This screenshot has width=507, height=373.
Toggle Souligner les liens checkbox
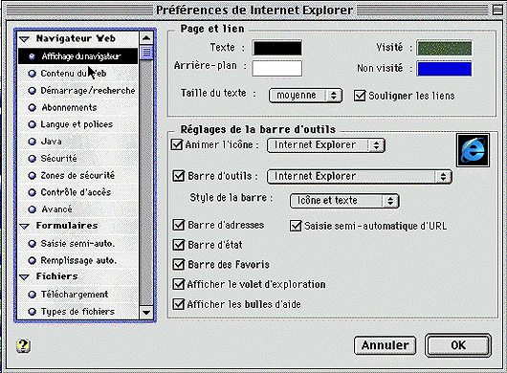click(x=360, y=96)
